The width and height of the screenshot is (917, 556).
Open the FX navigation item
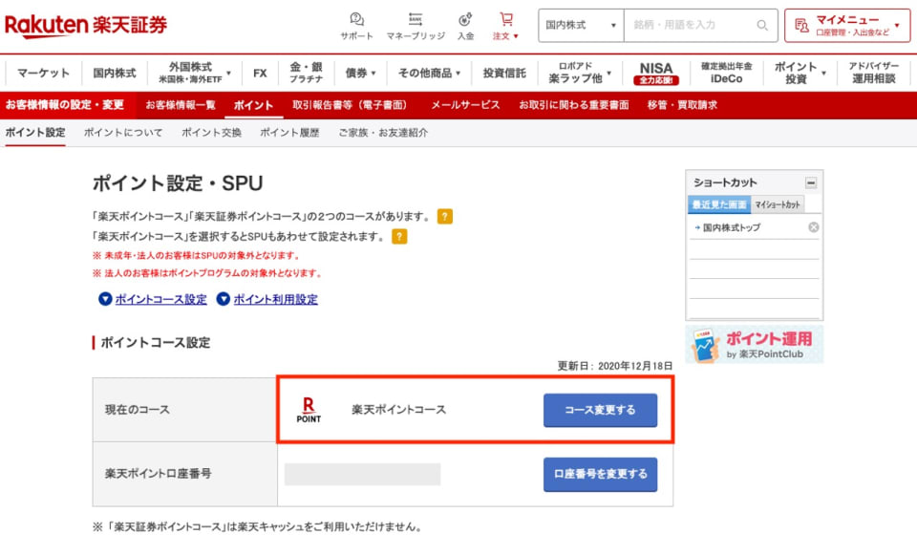[260, 73]
